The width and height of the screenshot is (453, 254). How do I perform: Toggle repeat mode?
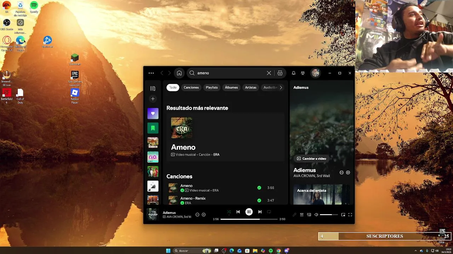tap(269, 212)
